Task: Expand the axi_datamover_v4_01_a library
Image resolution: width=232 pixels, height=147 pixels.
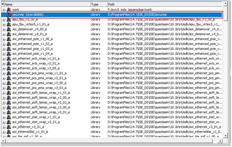Action: click(4, 34)
